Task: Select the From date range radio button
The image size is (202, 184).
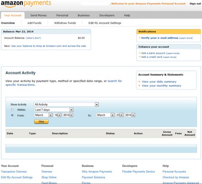Action: (x=12, y=115)
